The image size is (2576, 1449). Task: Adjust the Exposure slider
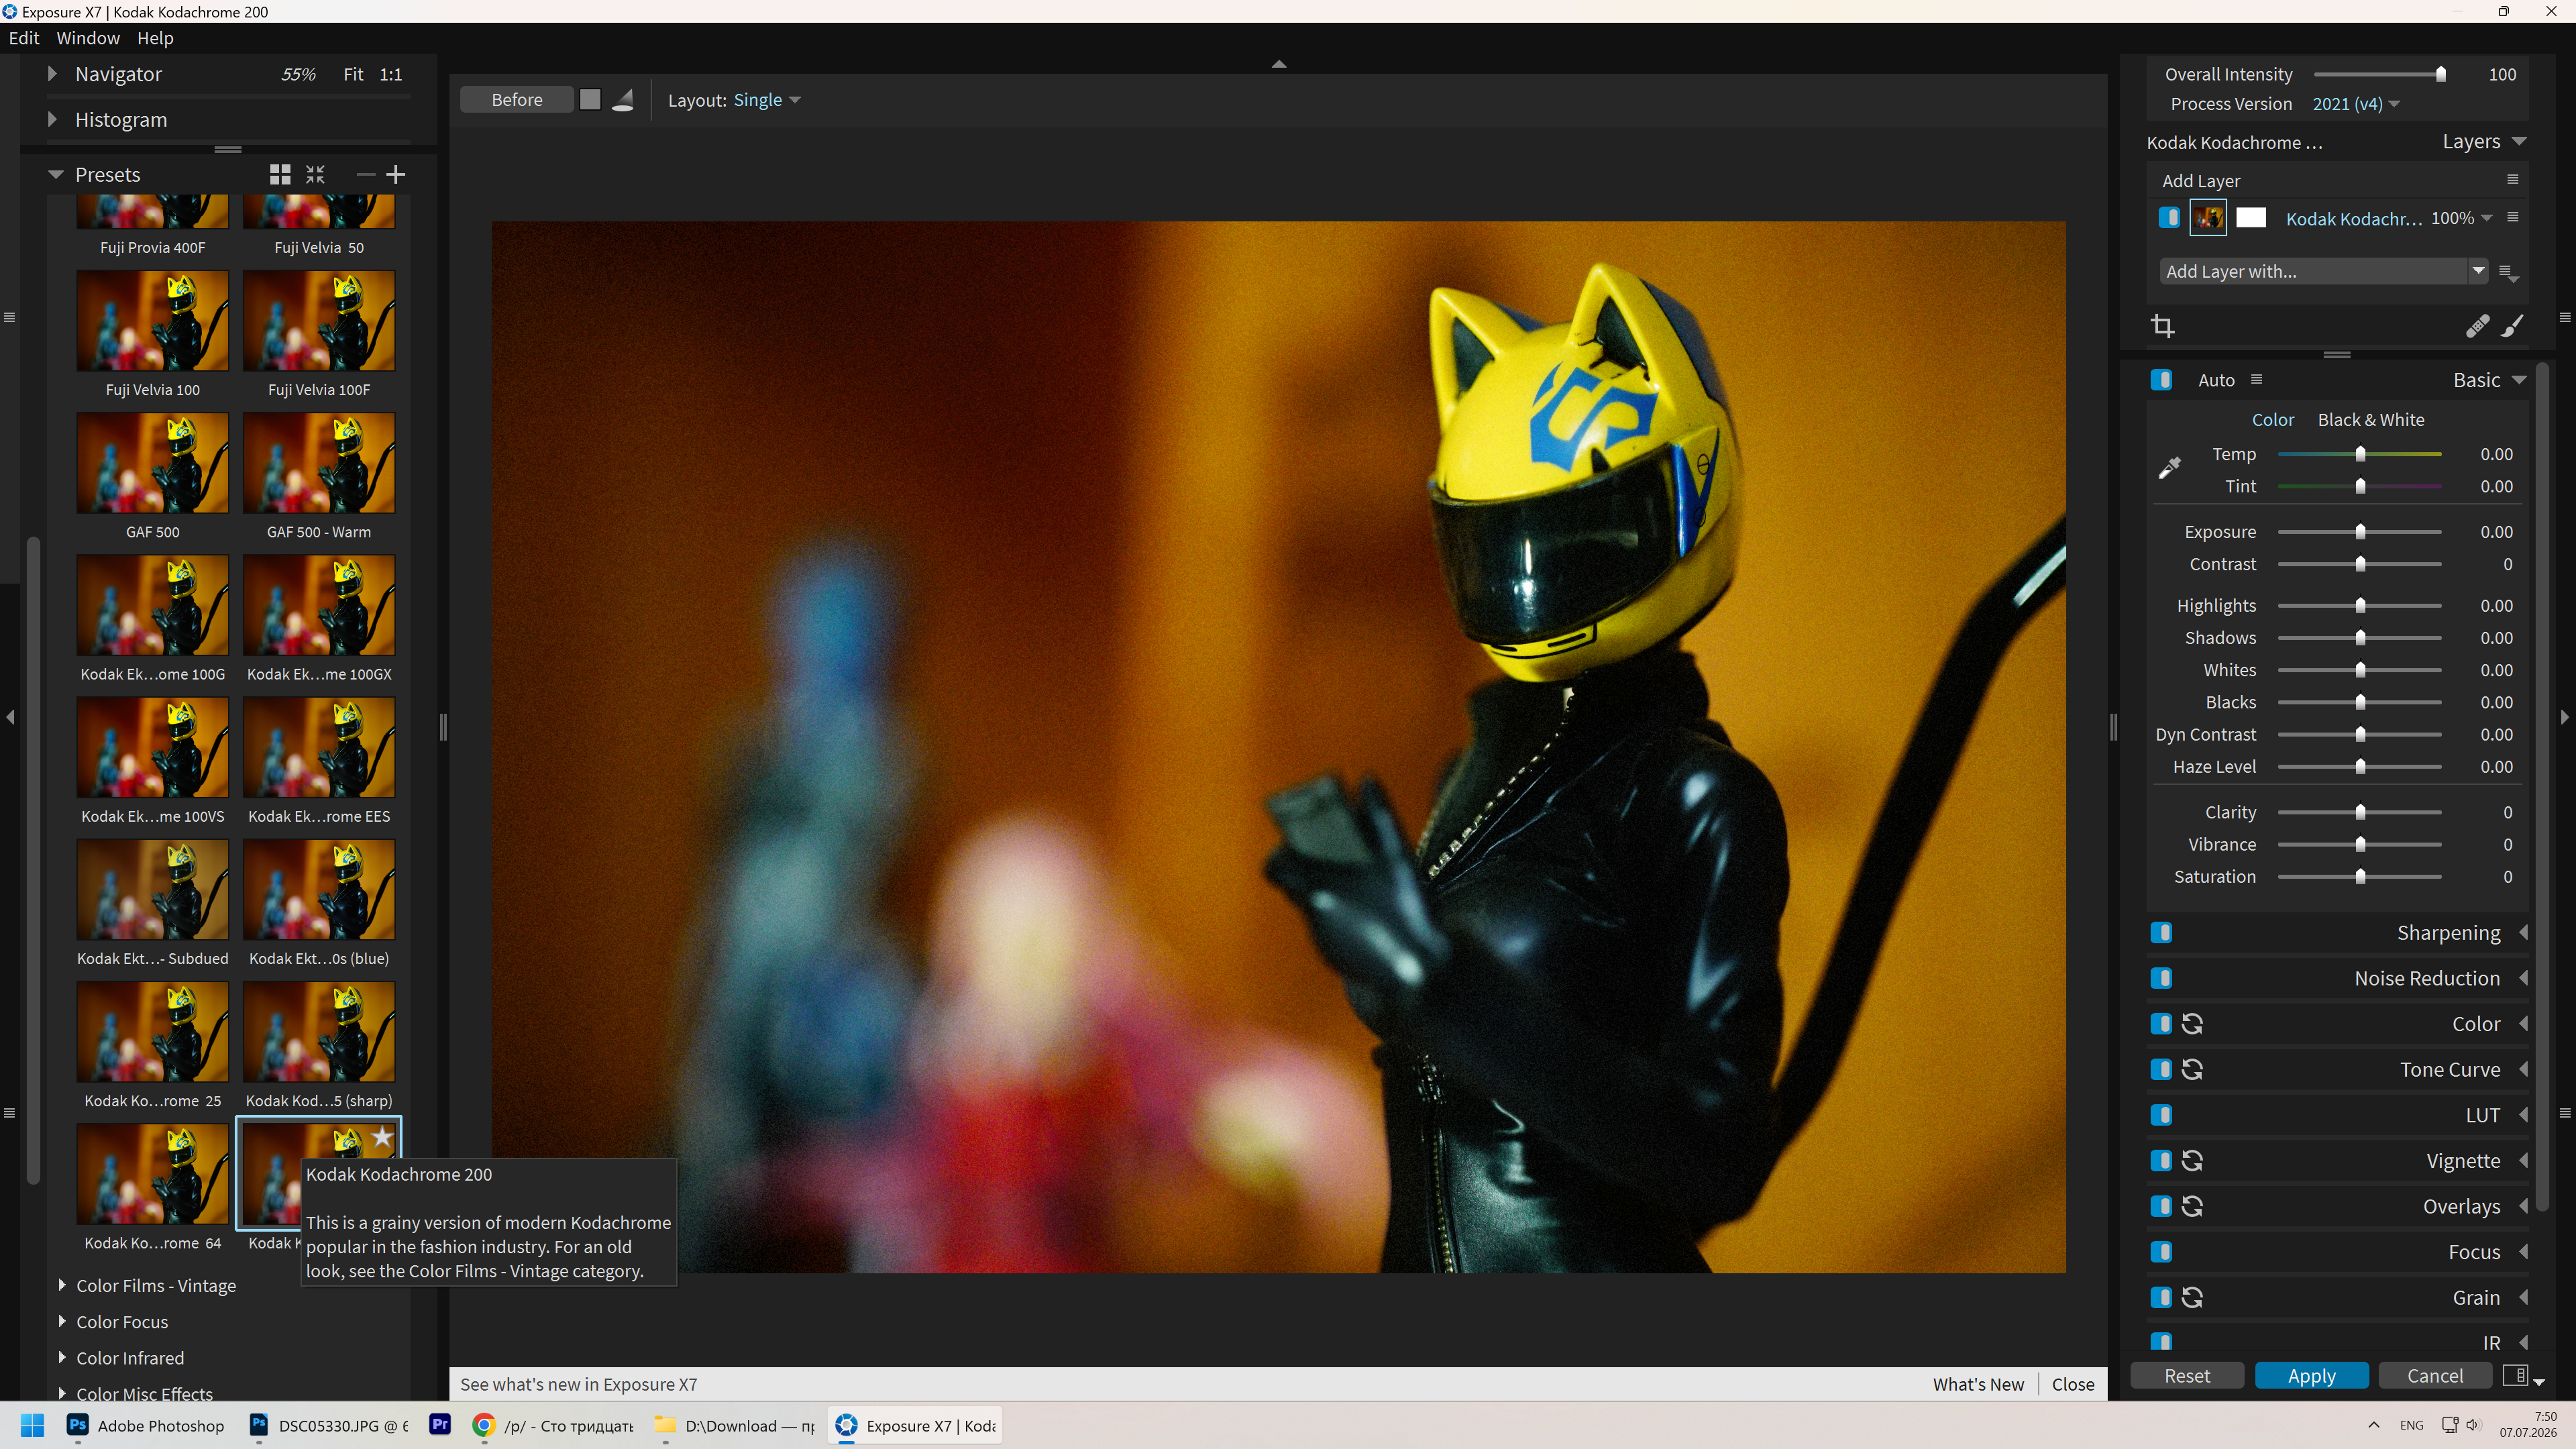pyautogui.click(x=2360, y=532)
